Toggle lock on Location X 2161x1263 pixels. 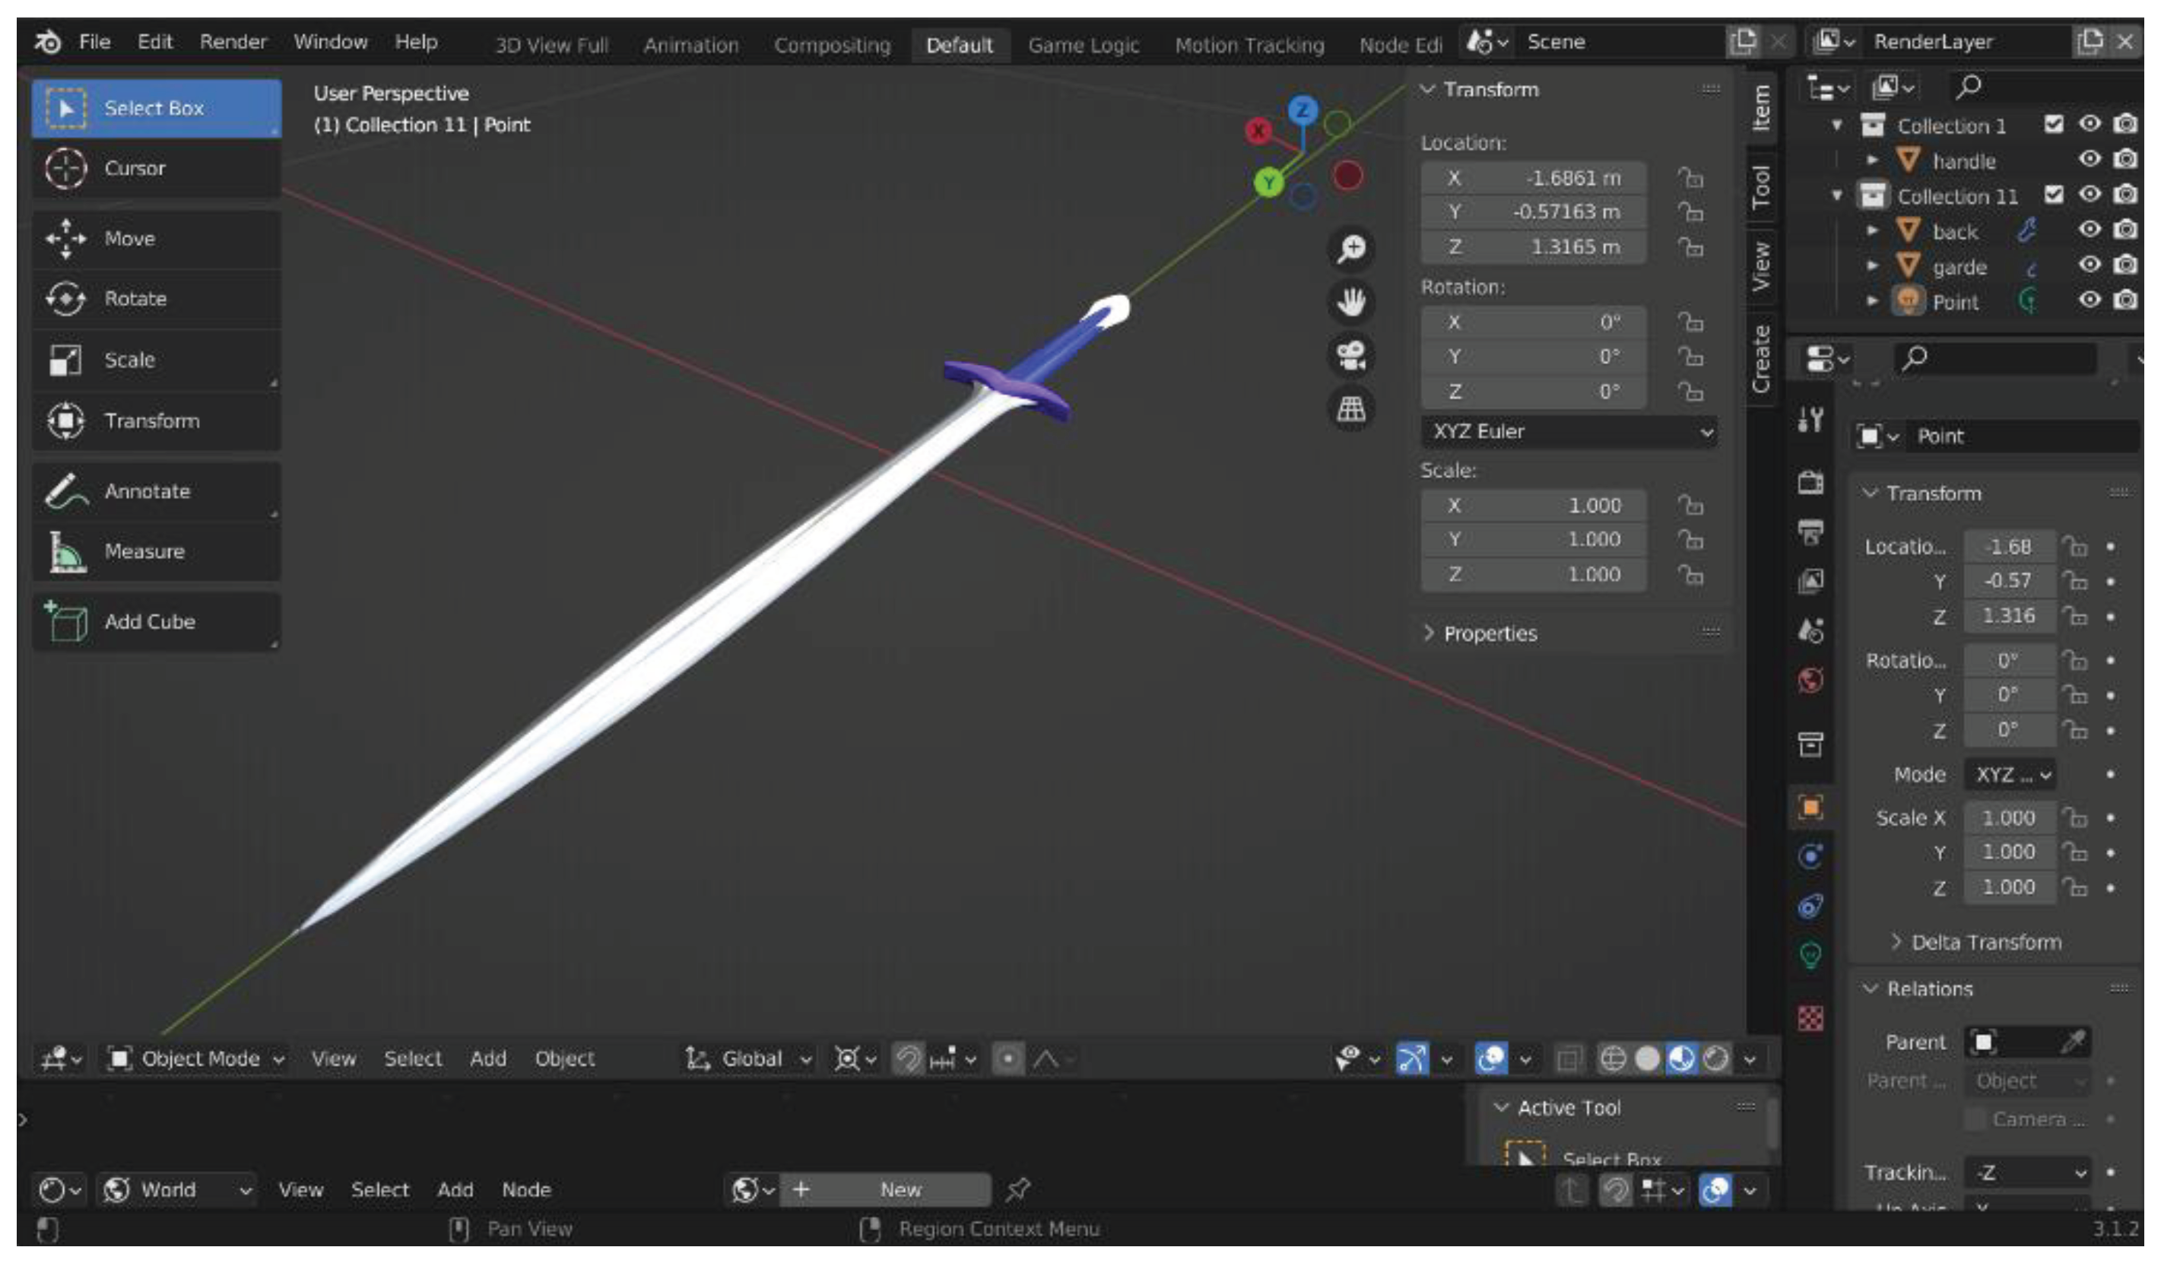1690,179
